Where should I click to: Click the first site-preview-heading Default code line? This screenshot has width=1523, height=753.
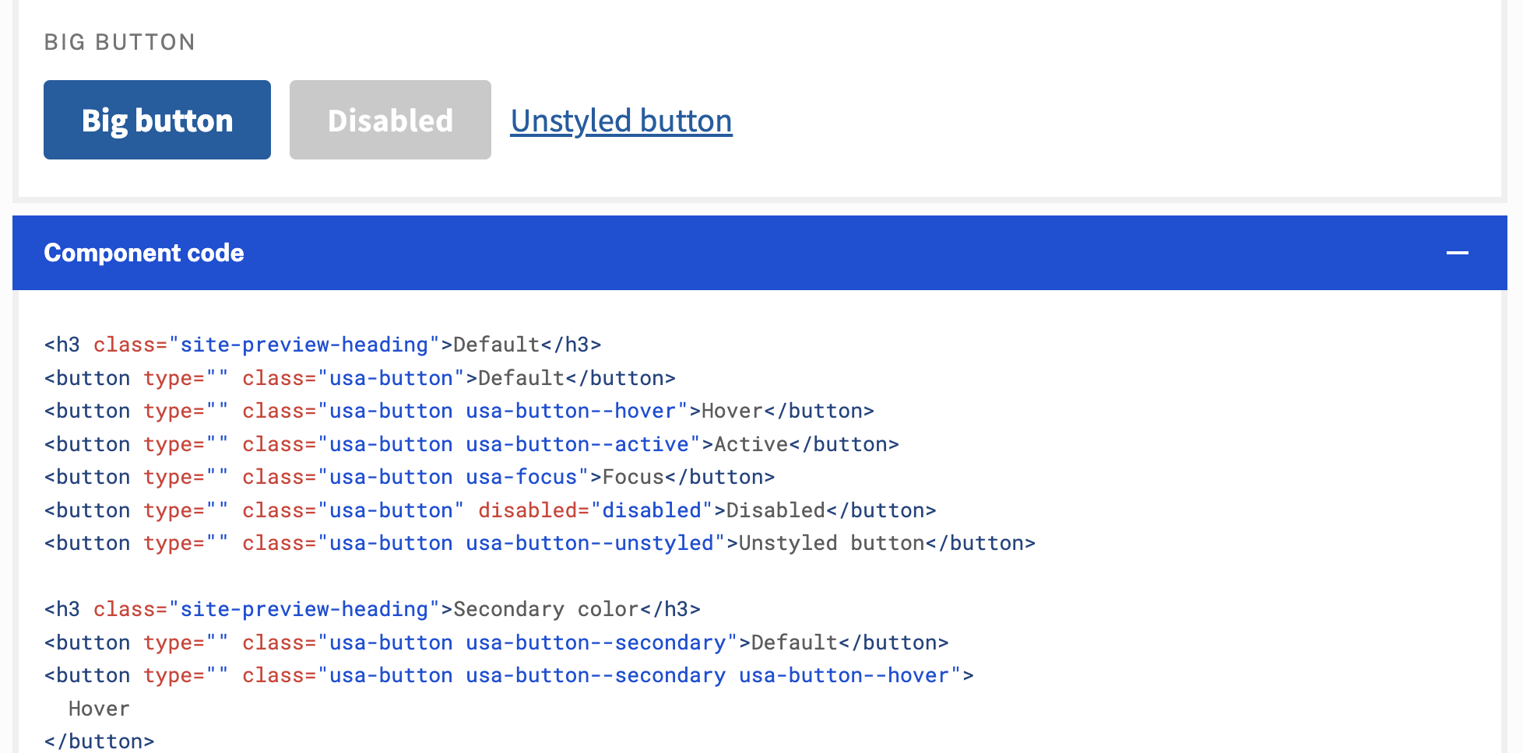(323, 345)
